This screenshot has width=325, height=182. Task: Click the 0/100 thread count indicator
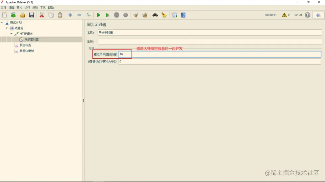[x=298, y=15]
